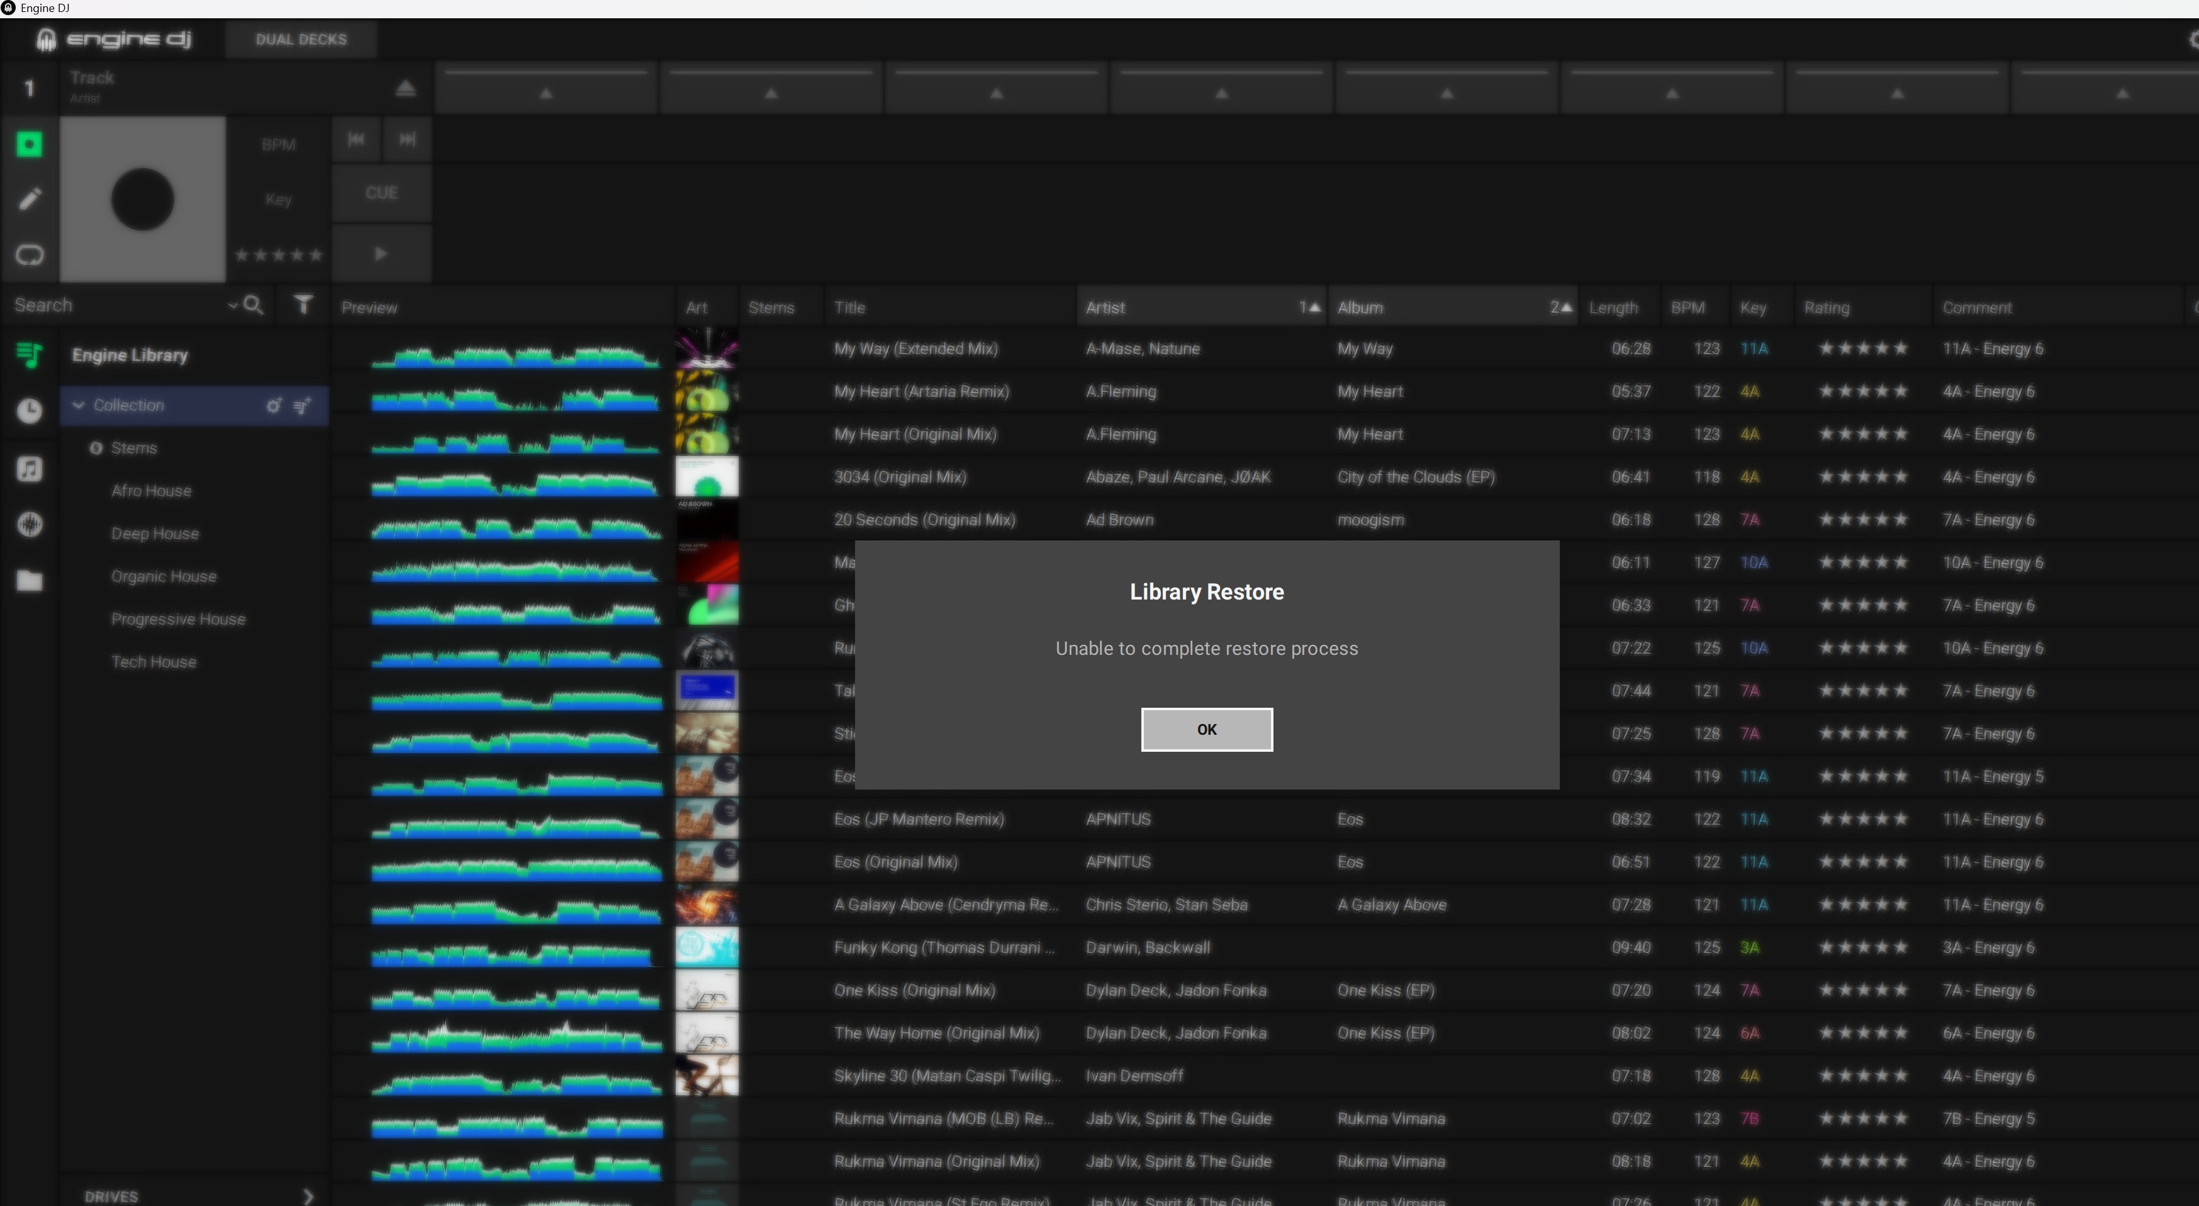
Task: Click artist "Ivan Demsoff"
Action: tap(1134, 1075)
